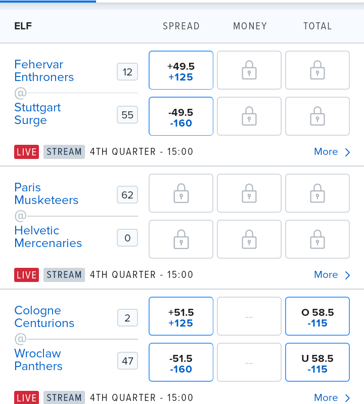Screen dimensions: 364x404
Task: Expand More bets for Cologne at Wroclaw
Action: [x=332, y=397]
